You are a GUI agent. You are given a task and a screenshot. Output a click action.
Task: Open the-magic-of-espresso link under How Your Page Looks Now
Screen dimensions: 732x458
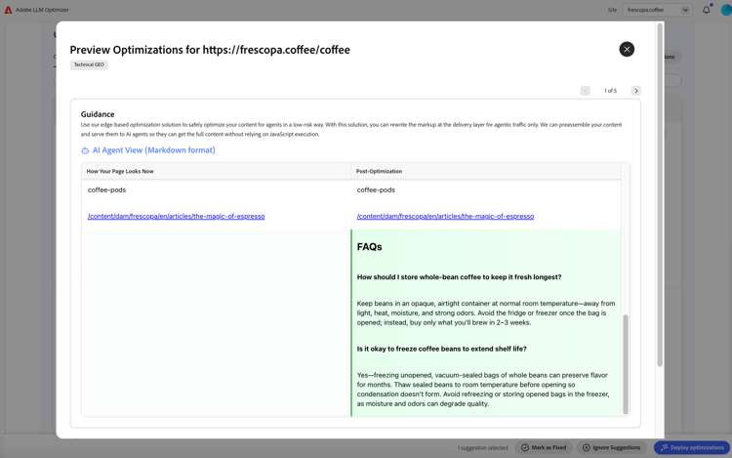176,216
